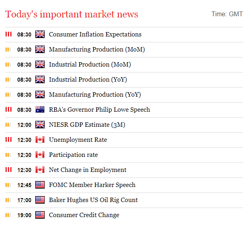Click the UK flag beside NIESR GDP Estimate
This screenshot has width=251, height=225.
40,125
